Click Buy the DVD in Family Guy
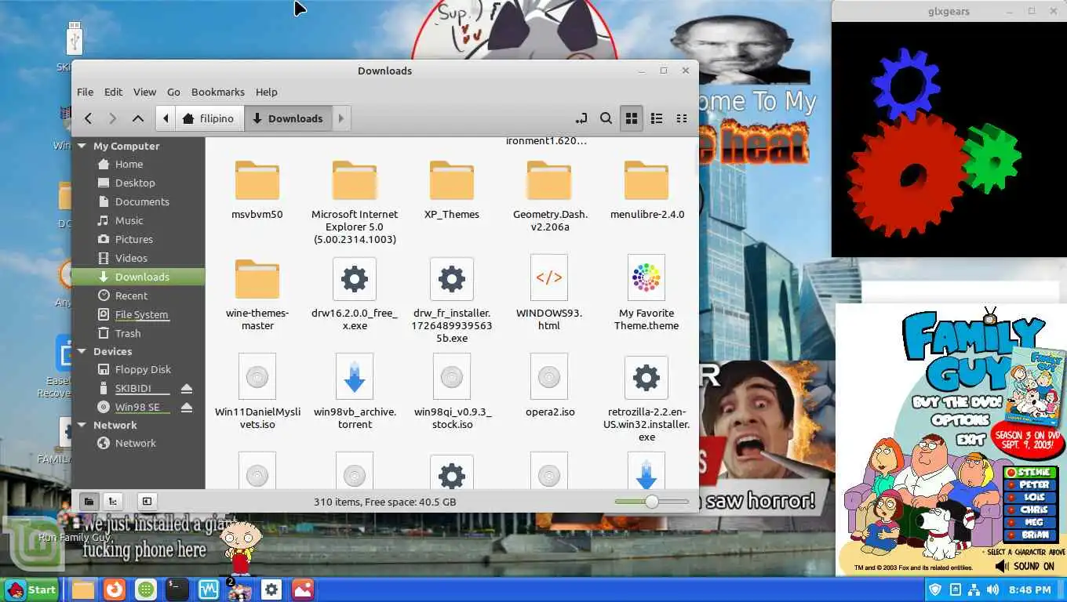The image size is (1067, 602). click(957, 402)
